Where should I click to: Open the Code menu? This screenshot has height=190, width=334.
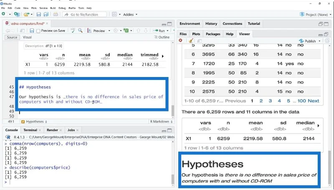[18, 8]
